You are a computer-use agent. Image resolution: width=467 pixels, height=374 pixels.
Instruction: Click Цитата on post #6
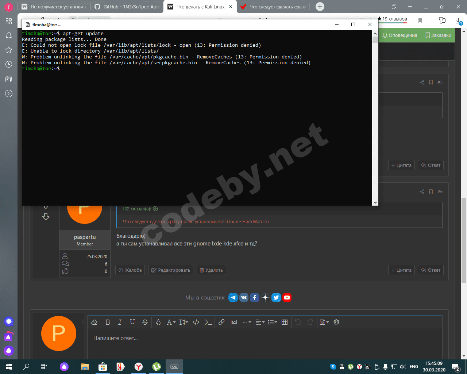(x=401, y=270)
